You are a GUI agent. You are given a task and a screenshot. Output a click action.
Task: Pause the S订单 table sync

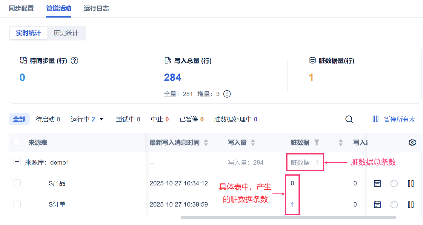(x=411, y=204)
